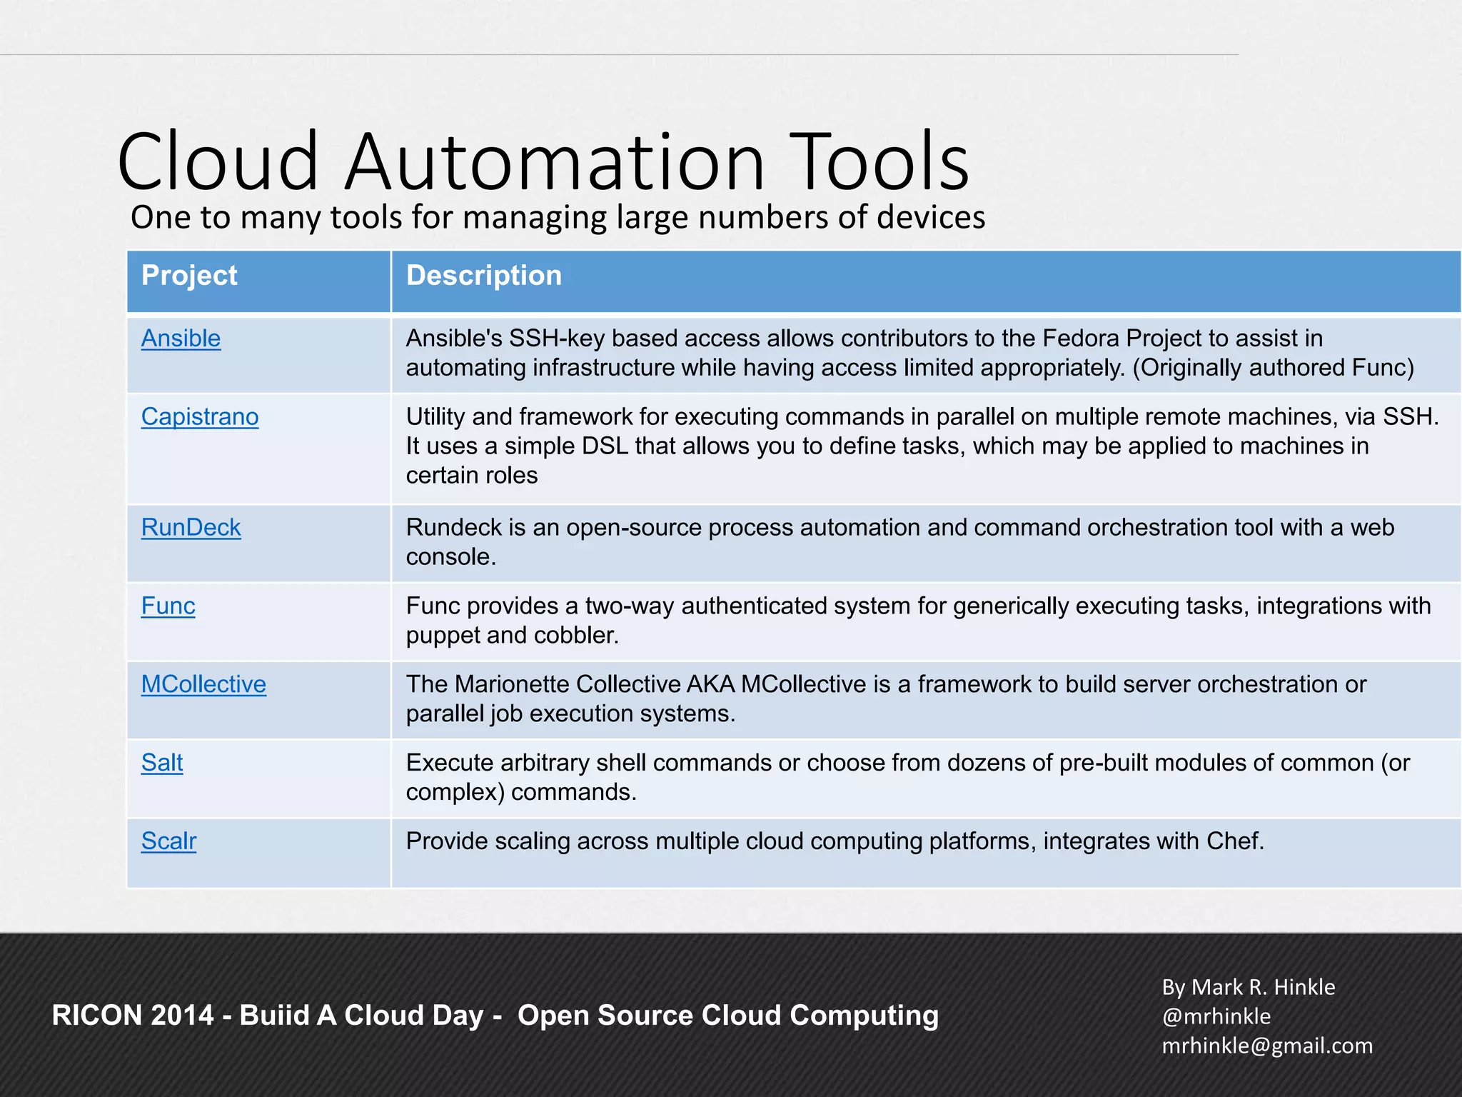Open the Func project link
The height and width of the screenshot is (1097, 1462).
[x=168, y=606]
